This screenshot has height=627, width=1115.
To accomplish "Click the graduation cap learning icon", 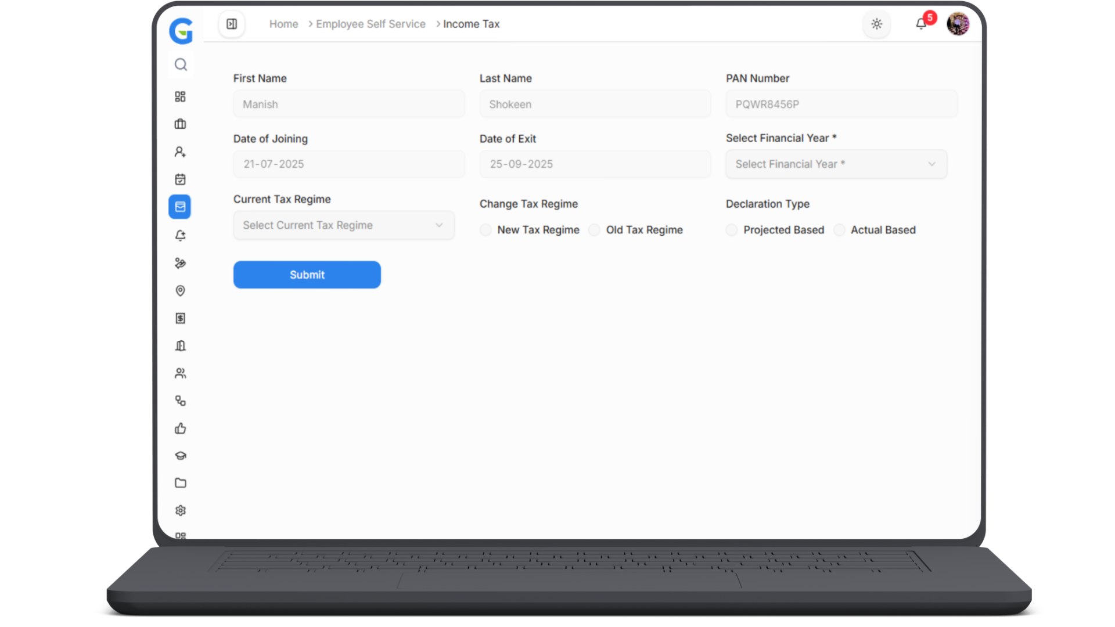I will pos(180,456).
